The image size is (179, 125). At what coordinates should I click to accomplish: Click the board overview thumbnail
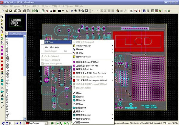click(16, 22)
